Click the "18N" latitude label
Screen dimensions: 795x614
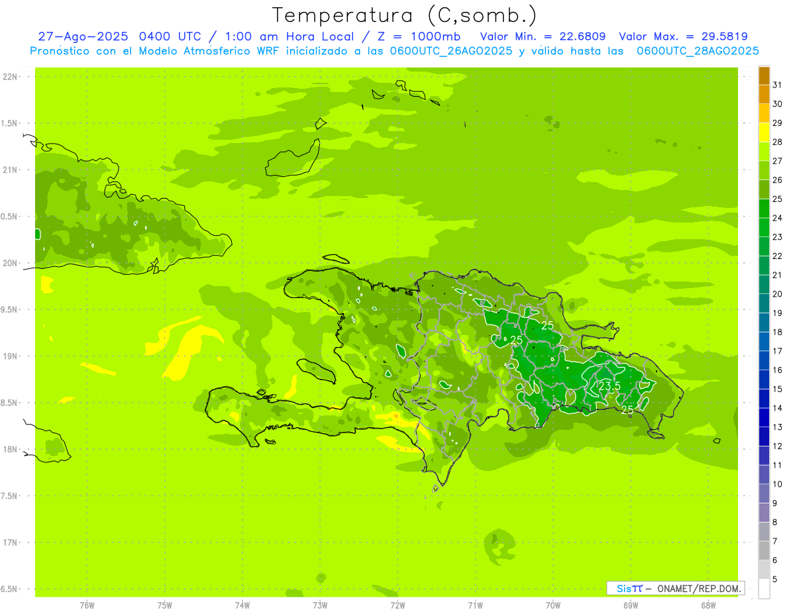[9, 449]
